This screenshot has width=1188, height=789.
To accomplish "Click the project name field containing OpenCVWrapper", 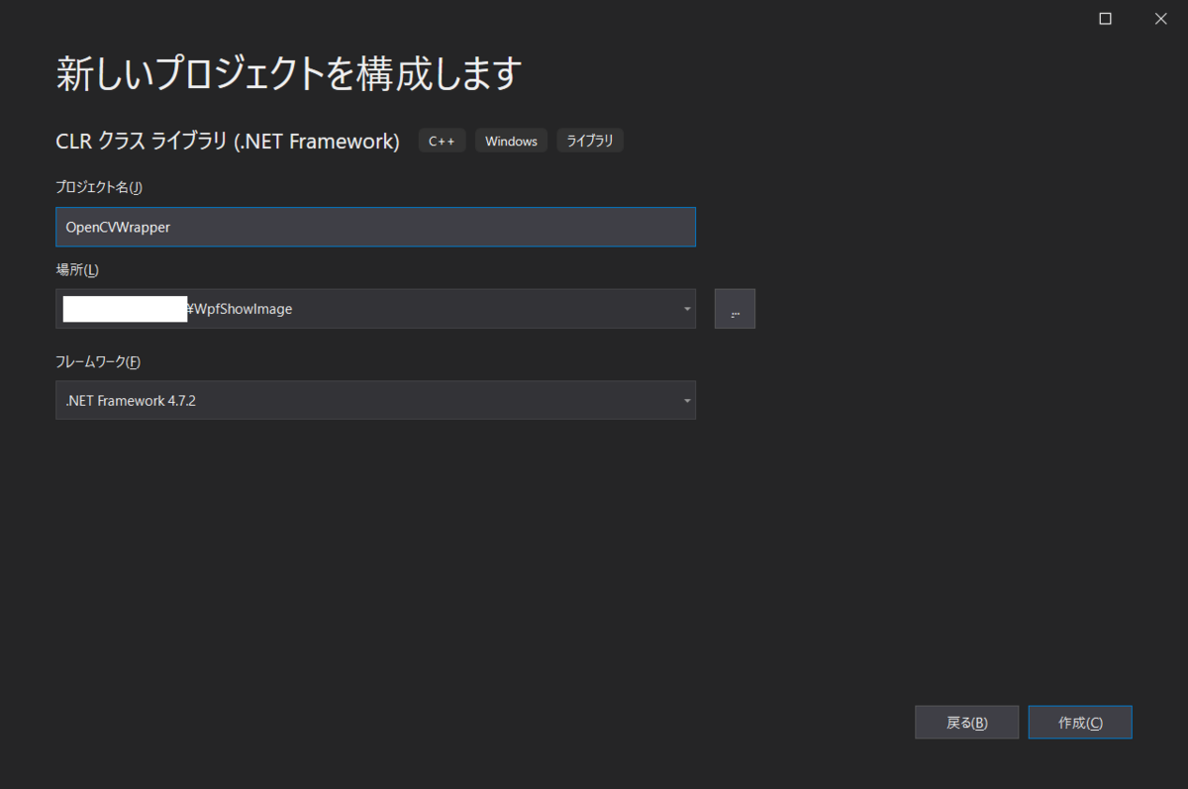I will (x=375, y=227).
